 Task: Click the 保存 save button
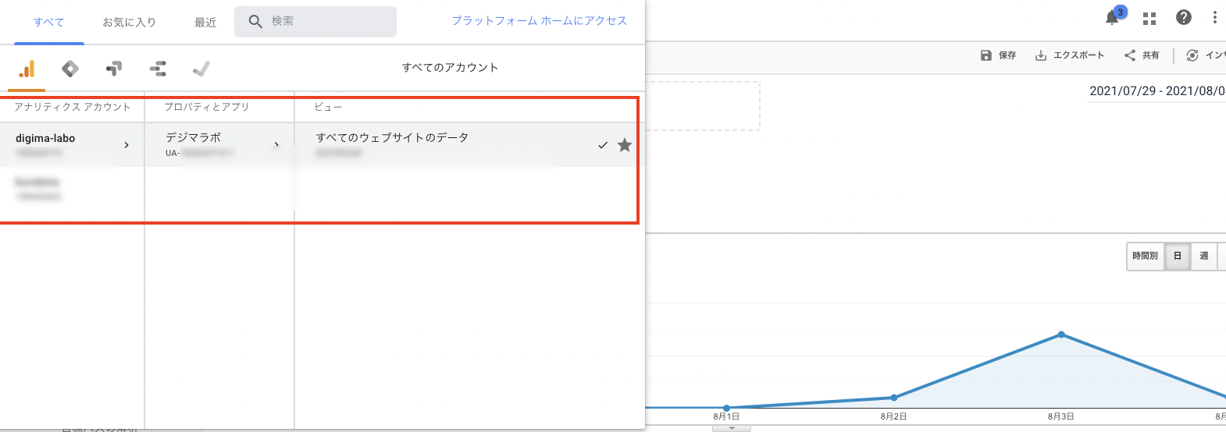998,55
